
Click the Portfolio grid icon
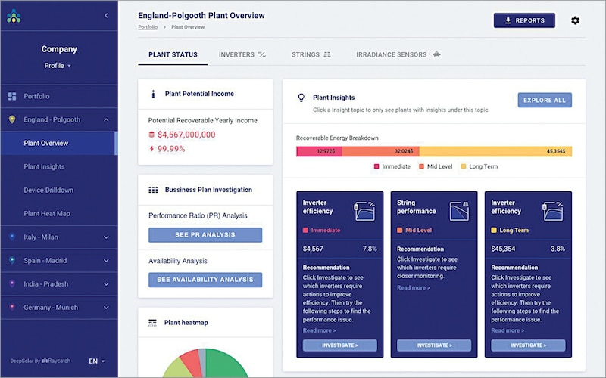point(12,96)
